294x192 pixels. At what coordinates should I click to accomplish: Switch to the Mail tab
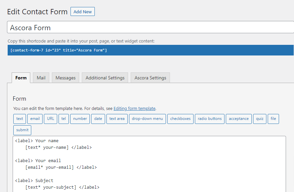(41, 78)
